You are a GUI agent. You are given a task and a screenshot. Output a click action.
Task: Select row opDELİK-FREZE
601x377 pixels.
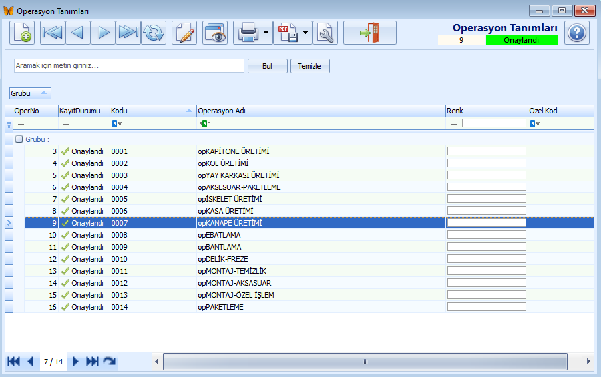click(x=309, y=259)
